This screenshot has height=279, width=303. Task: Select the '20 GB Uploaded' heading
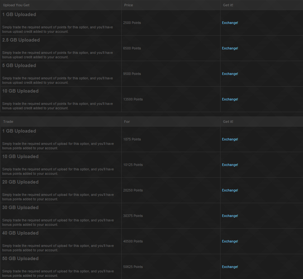point(20,182)
